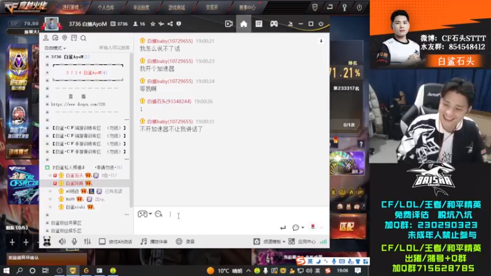This screenshot has width=491, height=276.
Task: Open the channel avatar thumbnail in header
Action: point(52,24)
